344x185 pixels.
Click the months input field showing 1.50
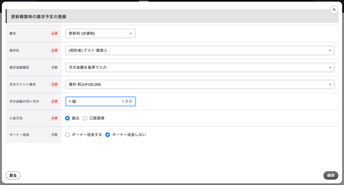tap(101, 101)
